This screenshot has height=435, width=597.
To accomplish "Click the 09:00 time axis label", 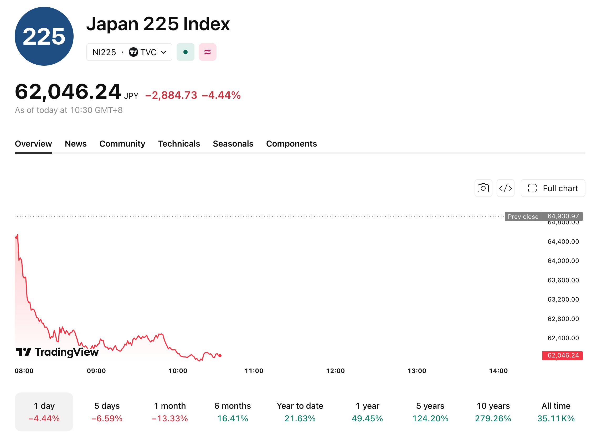I will (x=96, y=371).
